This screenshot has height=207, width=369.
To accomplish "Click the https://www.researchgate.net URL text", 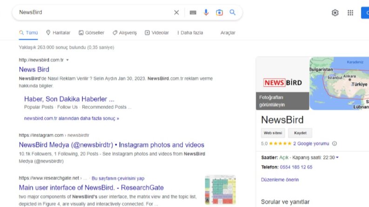I will point(49,178).
